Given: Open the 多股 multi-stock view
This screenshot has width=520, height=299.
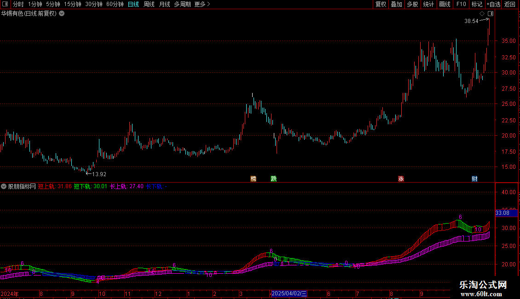Looking at the screenshot, I should pos(413,4).
